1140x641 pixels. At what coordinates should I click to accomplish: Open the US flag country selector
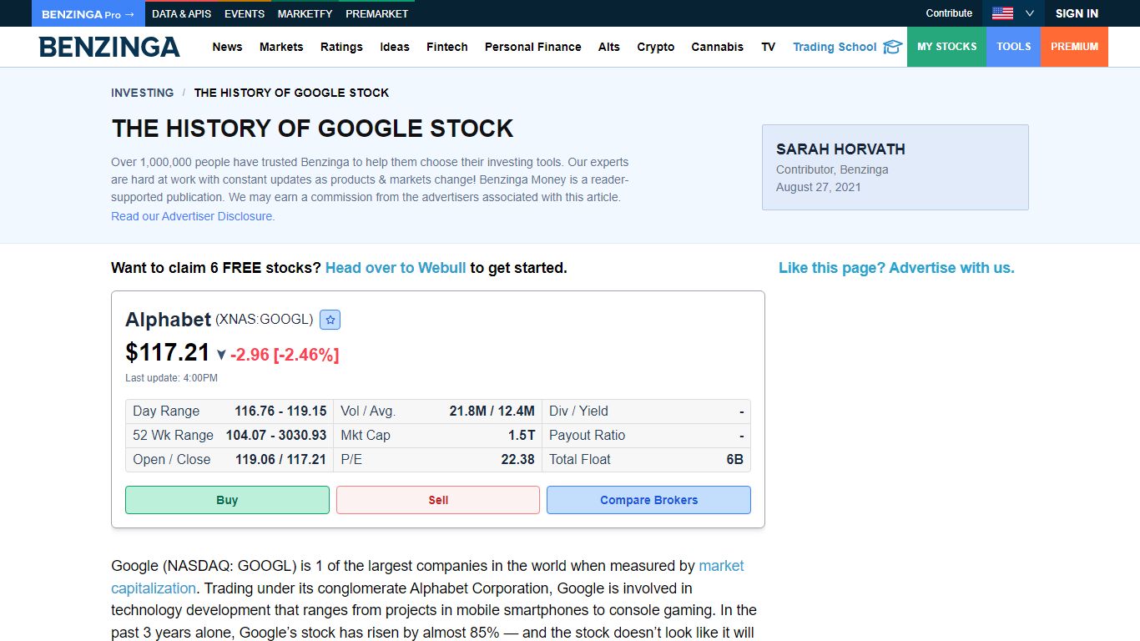[x=1002, y=13]
